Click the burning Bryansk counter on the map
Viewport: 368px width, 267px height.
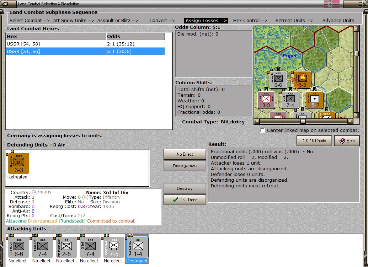(302, 80)
